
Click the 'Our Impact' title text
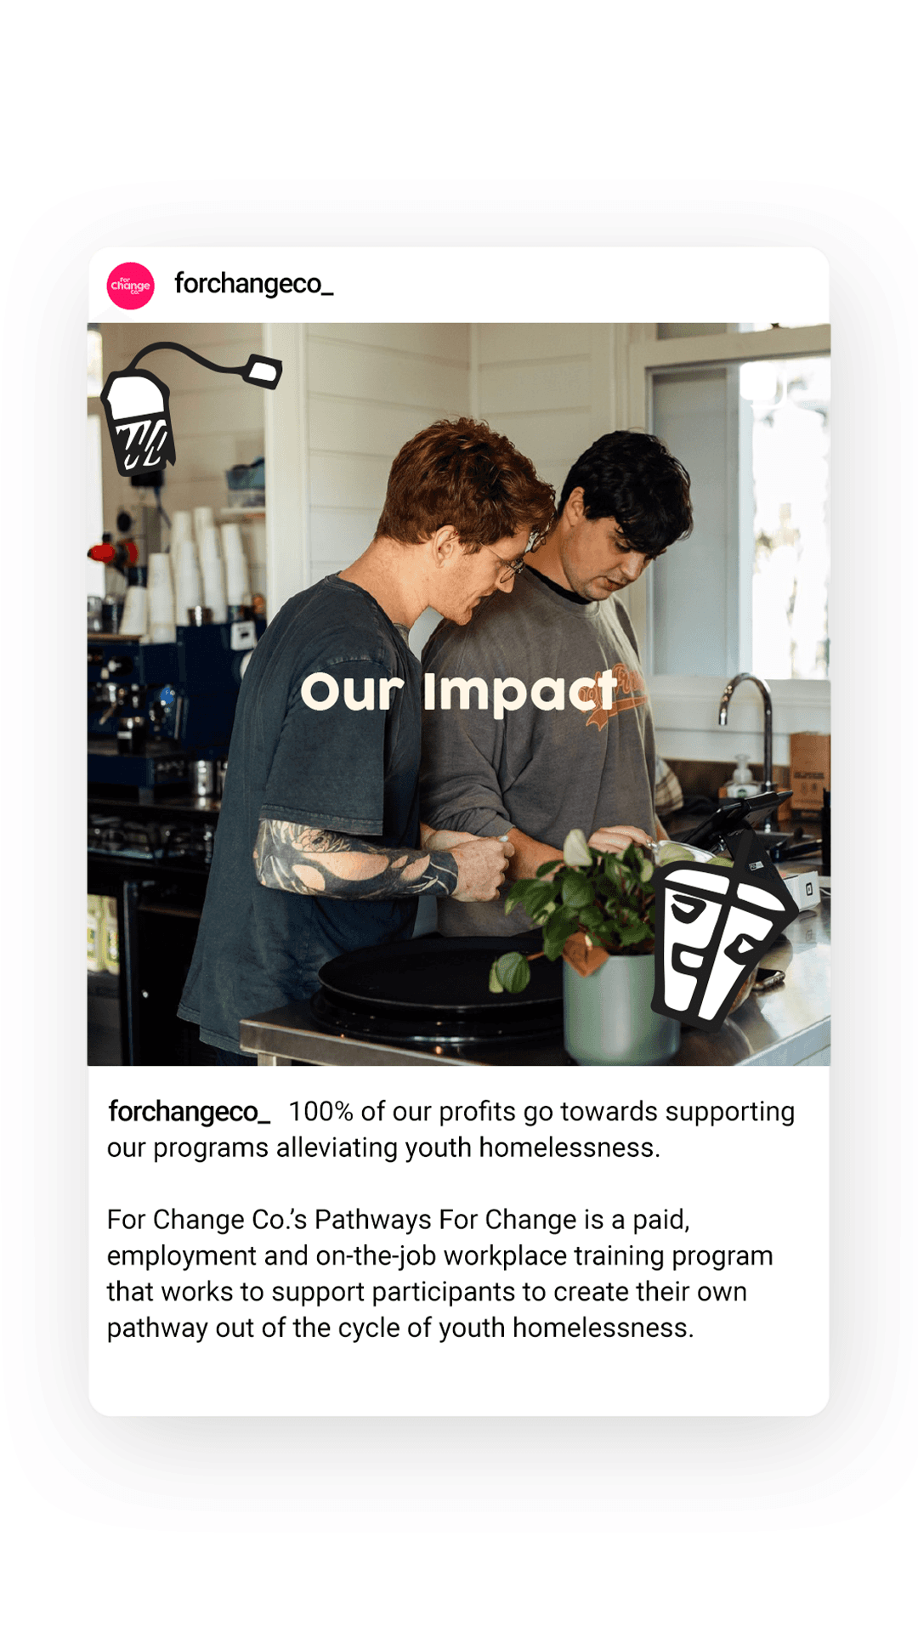point(459,691)
